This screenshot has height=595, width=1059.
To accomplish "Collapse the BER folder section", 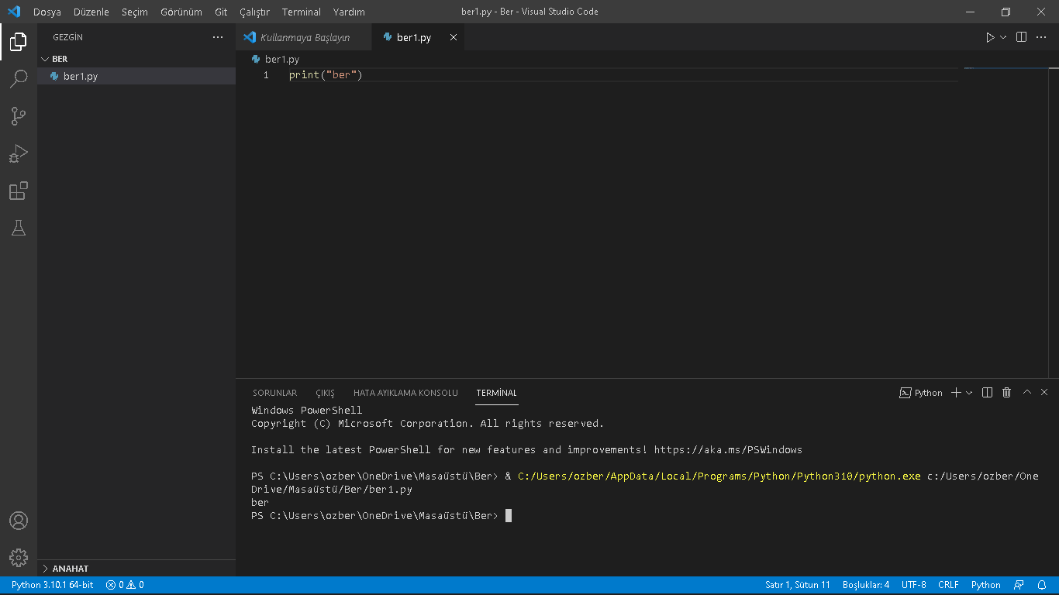I will coord(60,59).
